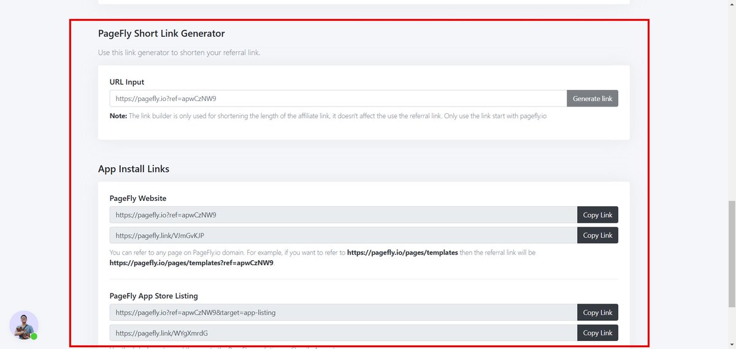Click the Generate link button
This screenshot has width=736, height=349.
point(592,99)
